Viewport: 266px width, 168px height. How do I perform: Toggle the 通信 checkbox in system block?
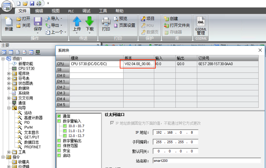[x=59, y=116]
